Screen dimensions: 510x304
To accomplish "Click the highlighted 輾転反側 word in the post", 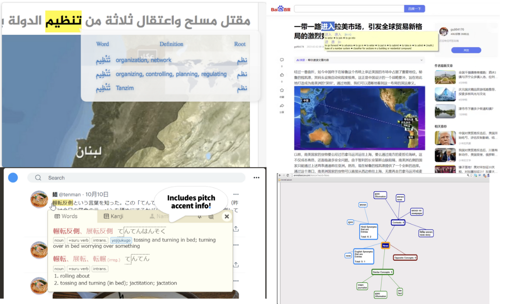I will pyautogui.click(x=62, y=203).
